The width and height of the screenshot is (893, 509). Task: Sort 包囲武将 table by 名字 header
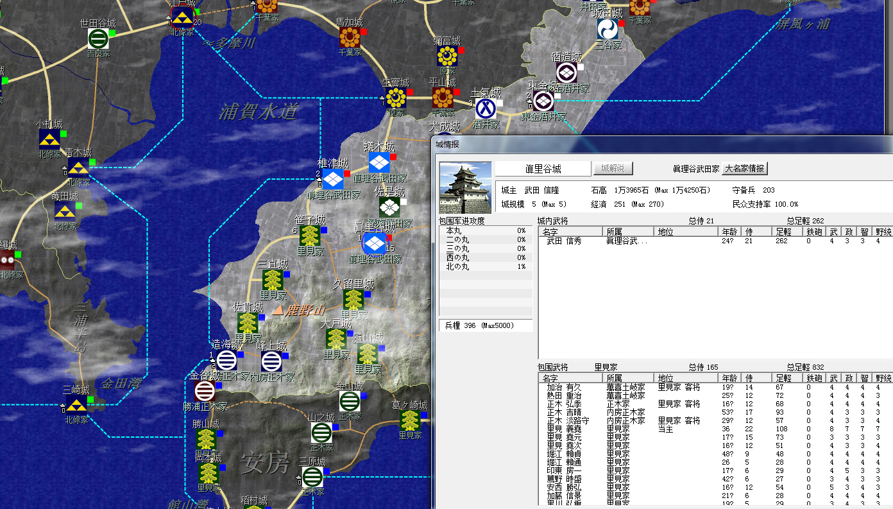point(570,379)
